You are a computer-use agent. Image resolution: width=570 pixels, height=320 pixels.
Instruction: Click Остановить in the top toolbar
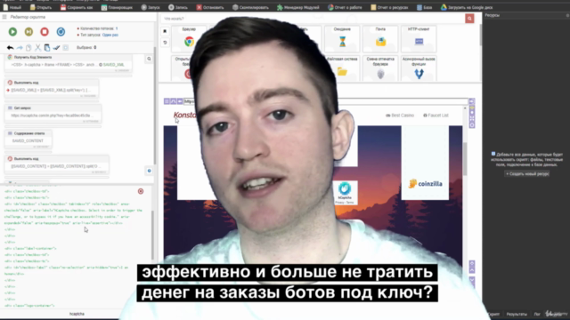pyautogui.click(x=210, y=7)
